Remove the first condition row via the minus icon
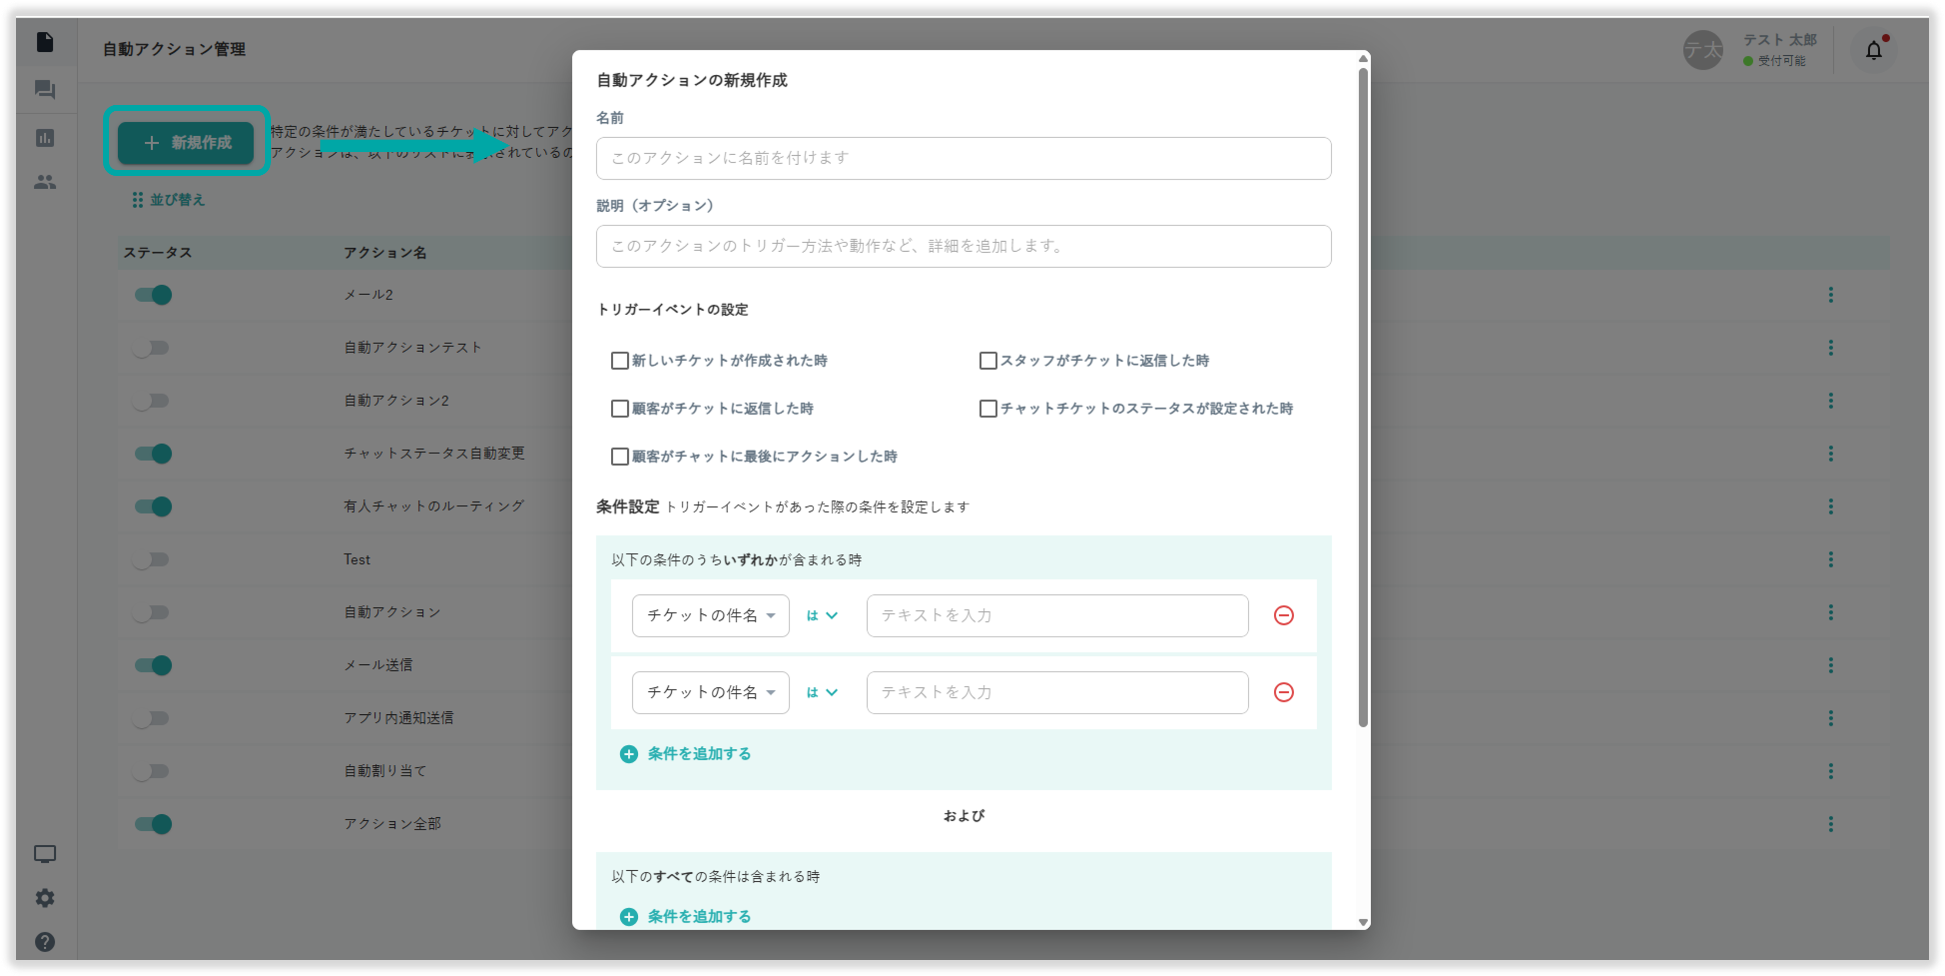The image size is (1945, 976). pyautogui.click(x=1283, y=615)
